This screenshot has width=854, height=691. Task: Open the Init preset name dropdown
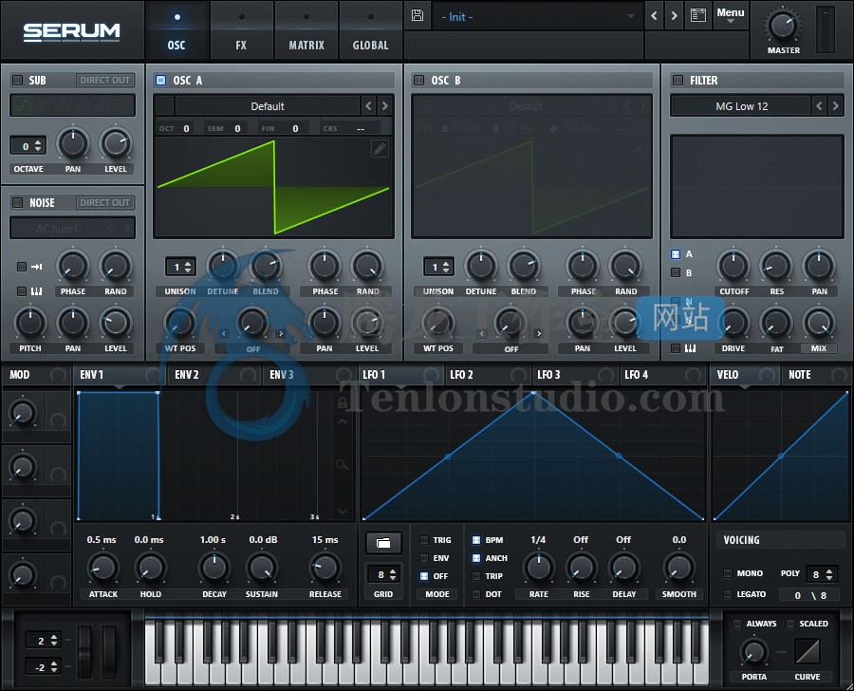[x=537, y=17]
